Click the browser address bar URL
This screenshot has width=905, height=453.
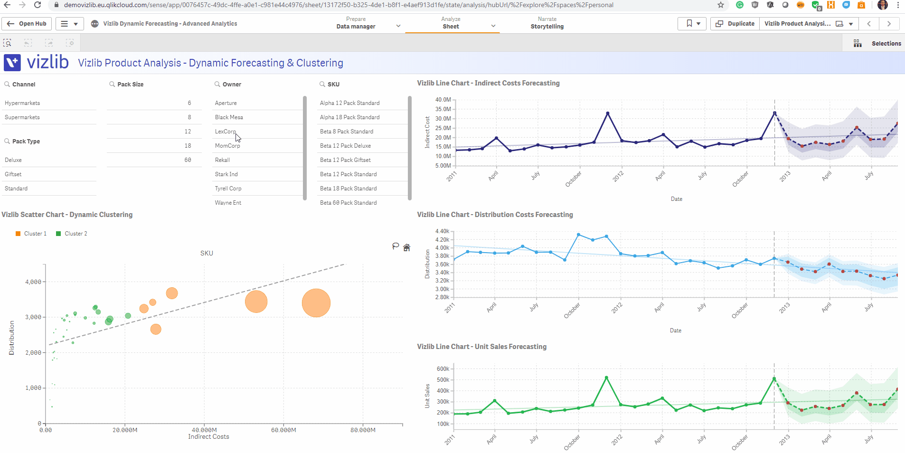339,5
